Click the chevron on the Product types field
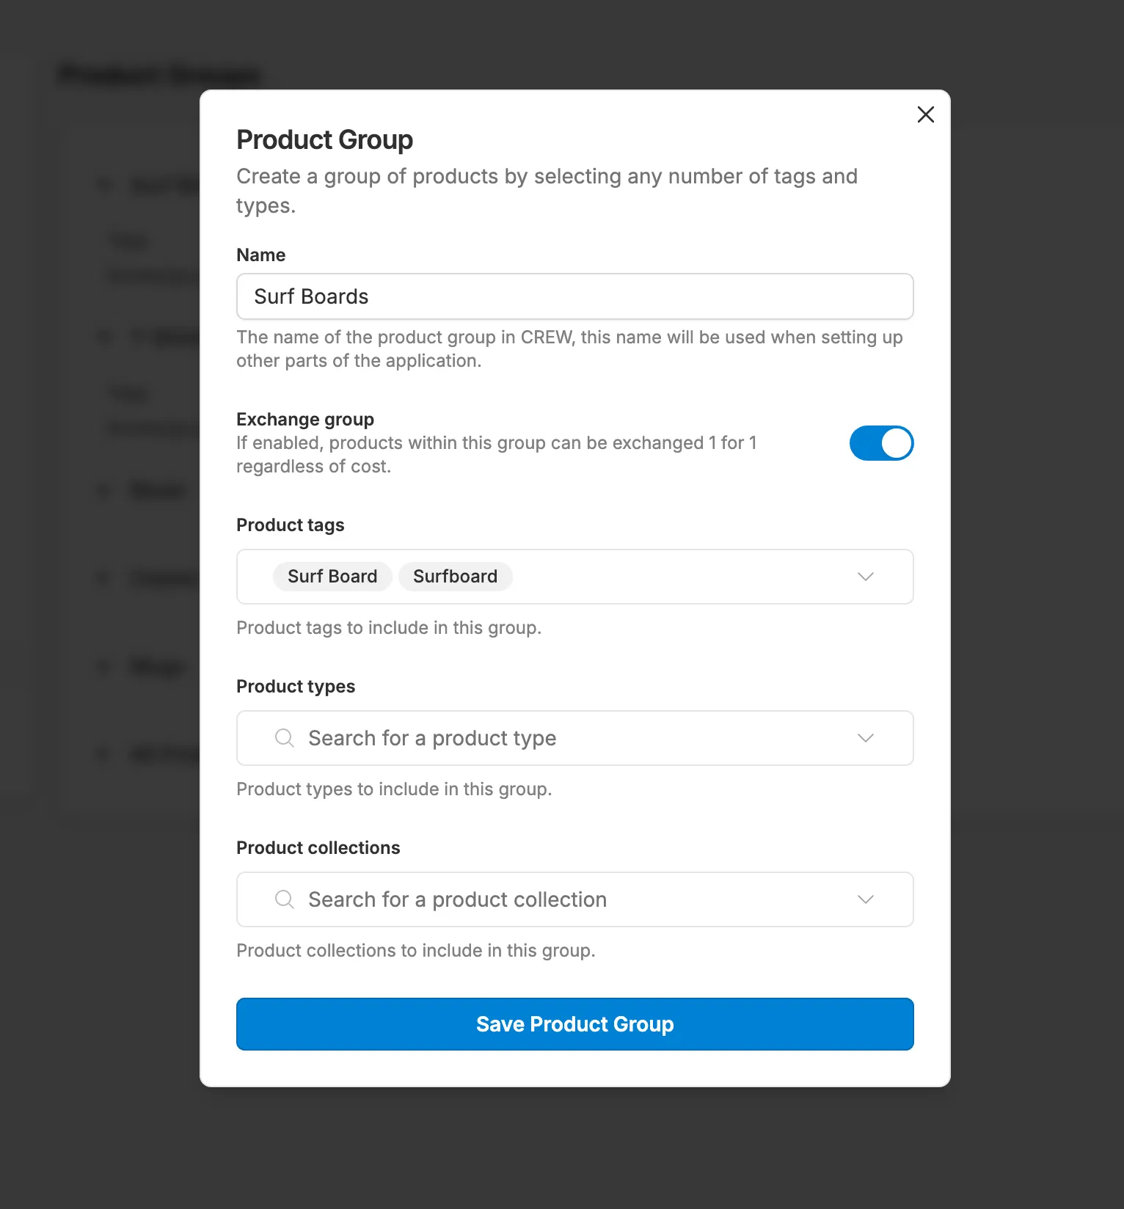Viewport: 1124px width, 1209px height. (866, 738)
